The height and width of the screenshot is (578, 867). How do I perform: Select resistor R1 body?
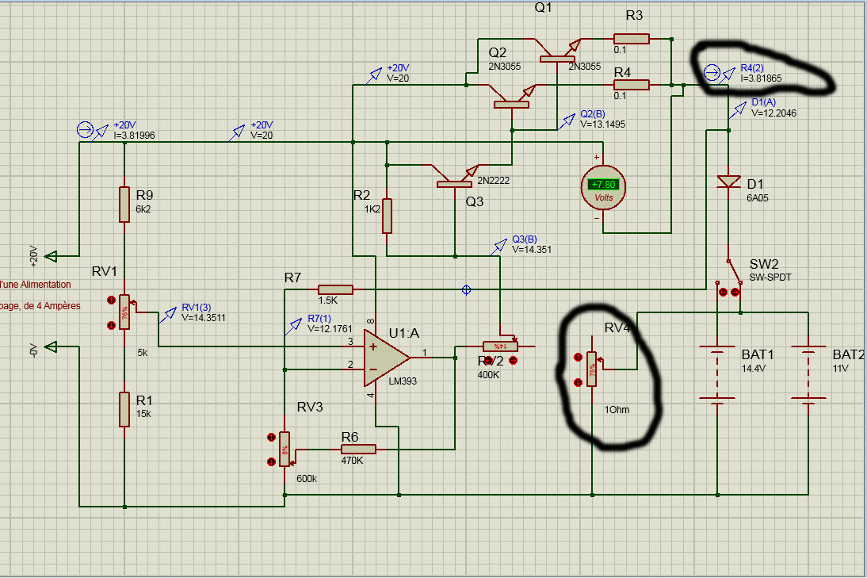[x=124, y=409]
